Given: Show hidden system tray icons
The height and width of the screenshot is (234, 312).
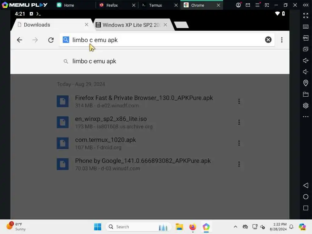Looking at the screenshot, I should pyautogui.click(x=236, y=227).
